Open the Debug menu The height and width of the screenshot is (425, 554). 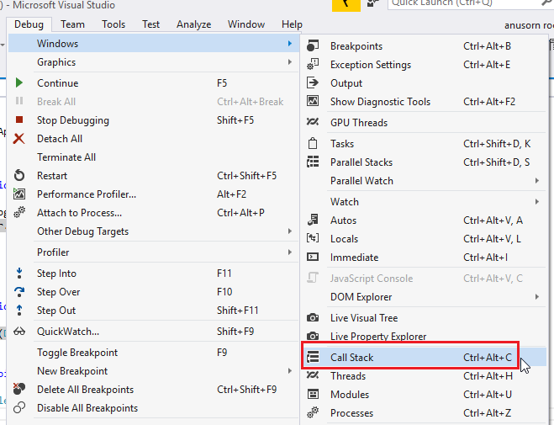[29, 24]
